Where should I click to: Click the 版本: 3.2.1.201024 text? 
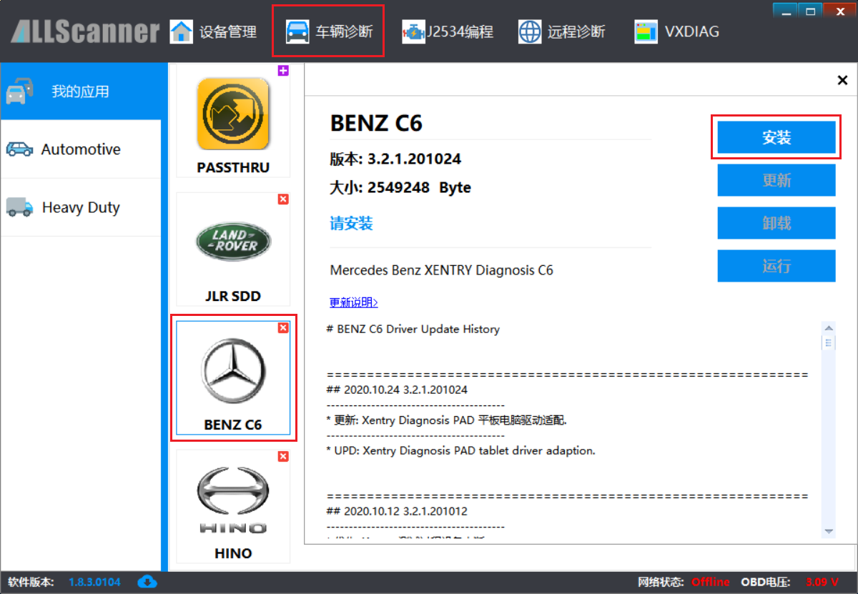tap(395, 159)
